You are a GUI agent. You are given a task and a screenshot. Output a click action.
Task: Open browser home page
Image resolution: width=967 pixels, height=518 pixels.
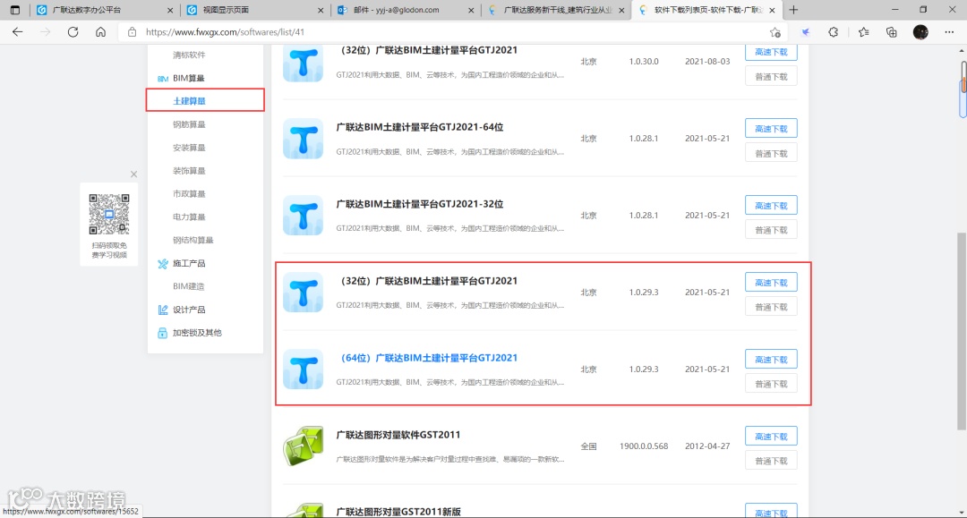(100, 32)
